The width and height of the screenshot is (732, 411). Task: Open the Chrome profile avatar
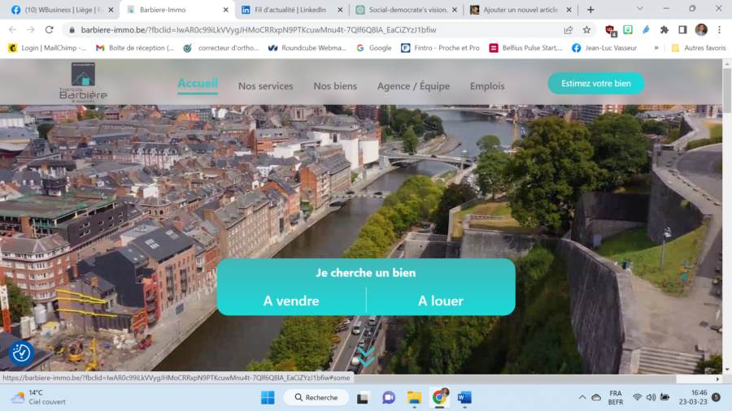tap(701, 30)
